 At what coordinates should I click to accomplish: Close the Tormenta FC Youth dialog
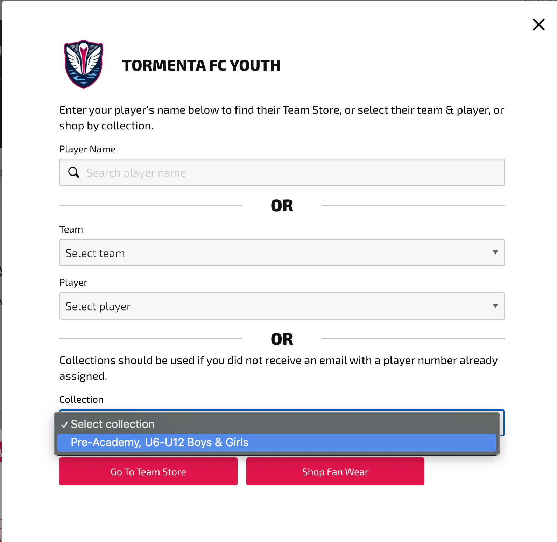pos(538,24)
